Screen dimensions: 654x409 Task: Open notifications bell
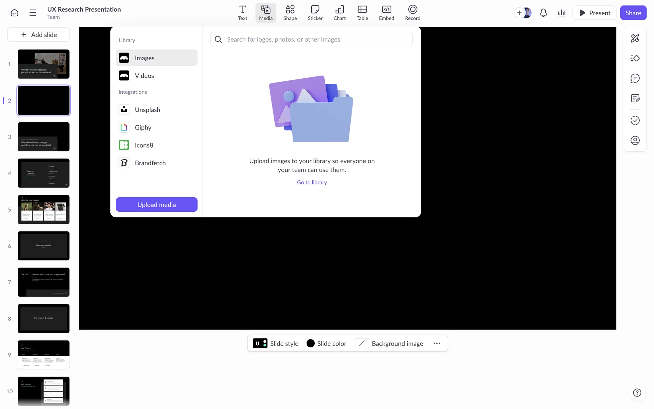[543, 13]
